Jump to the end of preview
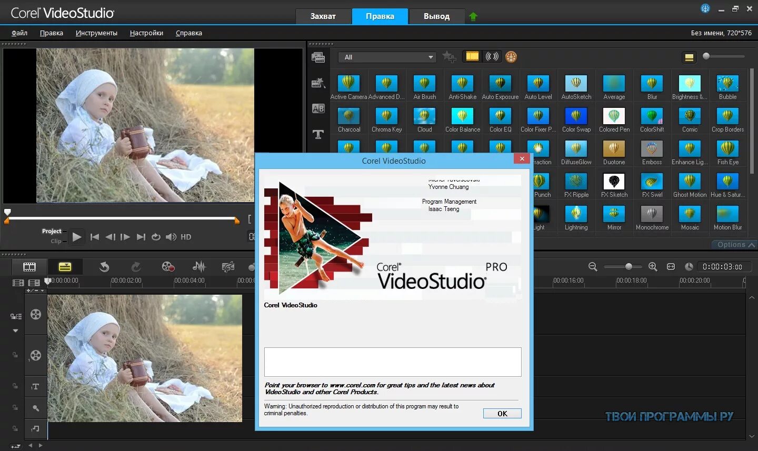Image resolution: width=758 pixels, height=451 pixels. [x=141, y=237]
